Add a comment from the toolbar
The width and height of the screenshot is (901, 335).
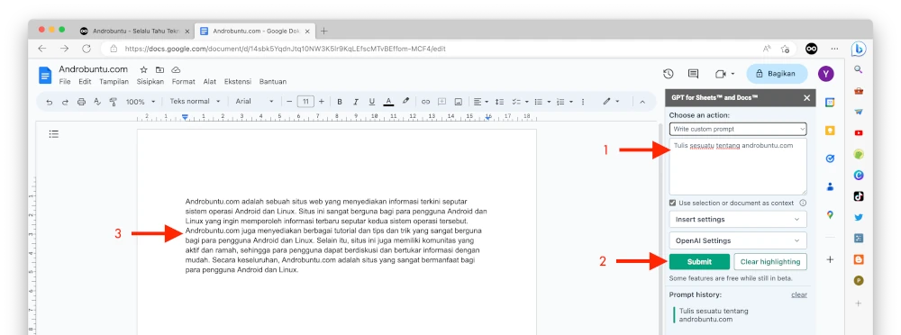point(441,102)
